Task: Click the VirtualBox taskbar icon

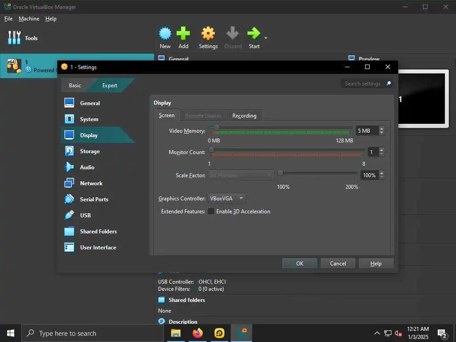Action: (x=241, y=333)
